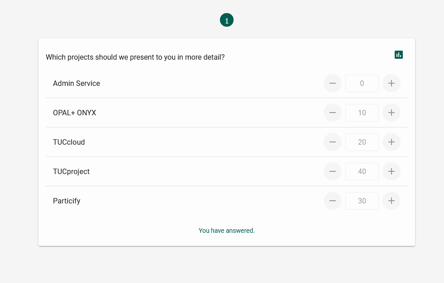The image size is (444, 283).
Task: Increase Admin Service points with plus
Action: tap(391, 83)
